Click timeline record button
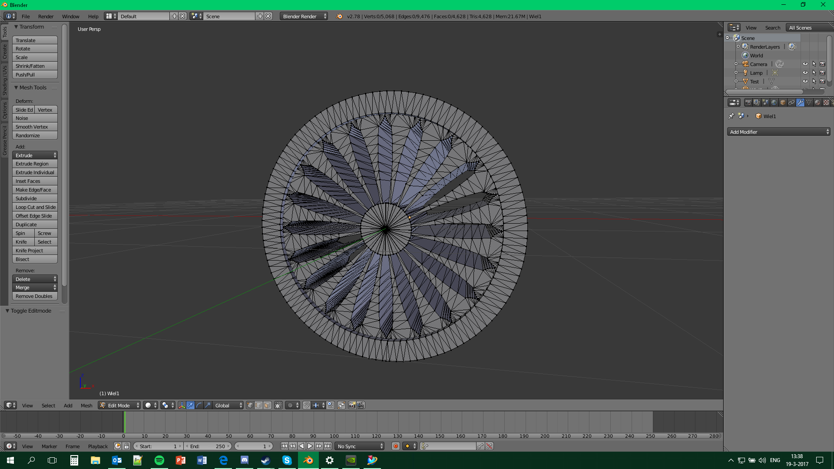The width and height of the screenshot is (834, 469). (x=395, y=446)
